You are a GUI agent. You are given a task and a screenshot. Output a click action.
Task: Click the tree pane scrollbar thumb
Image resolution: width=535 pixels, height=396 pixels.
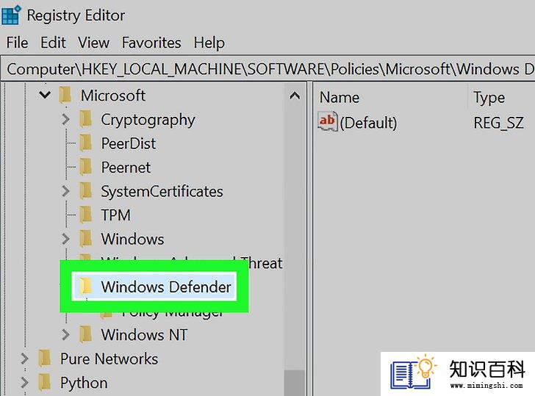pos(295,383)
